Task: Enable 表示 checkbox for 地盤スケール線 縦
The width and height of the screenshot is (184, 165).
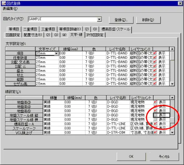Action: point(155,115)
